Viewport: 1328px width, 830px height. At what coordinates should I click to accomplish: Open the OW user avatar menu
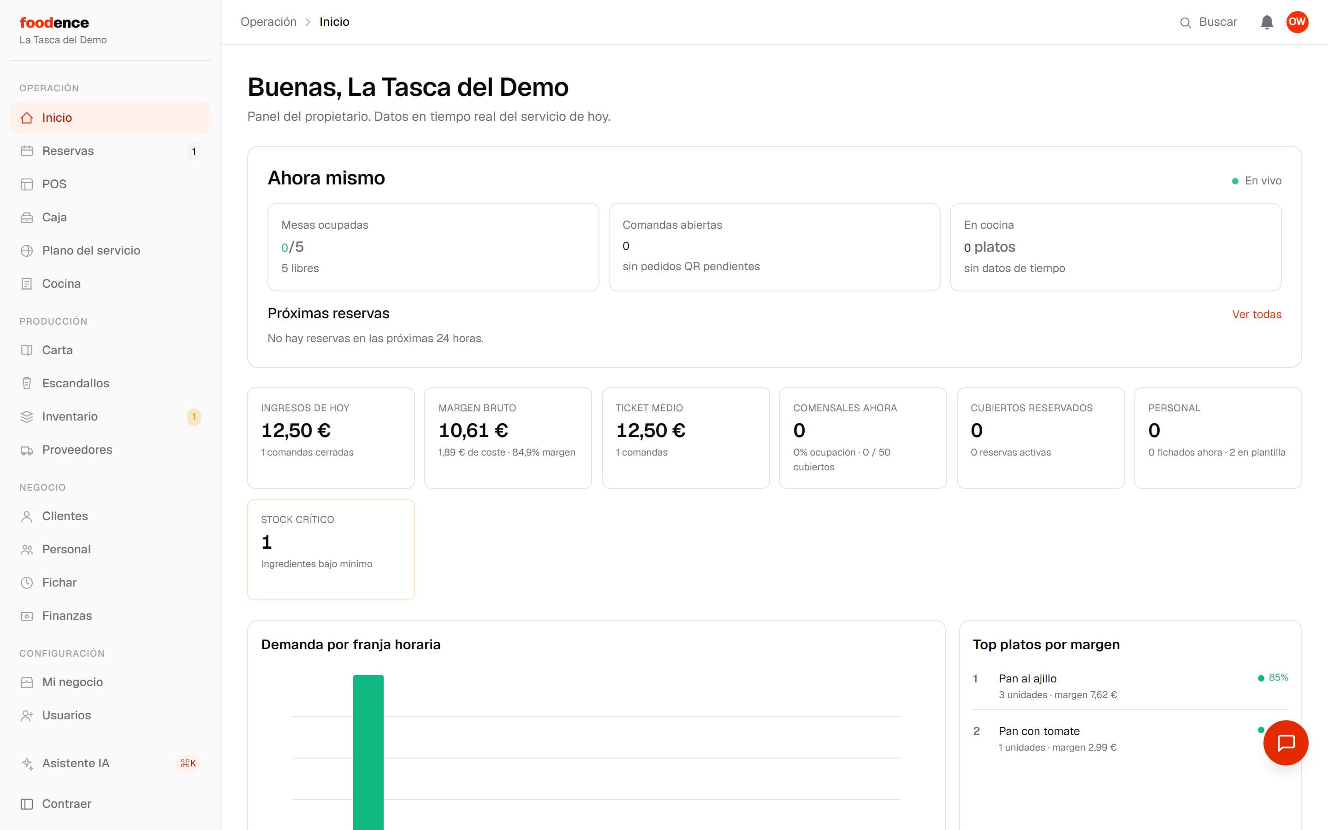click(1297, 22)
